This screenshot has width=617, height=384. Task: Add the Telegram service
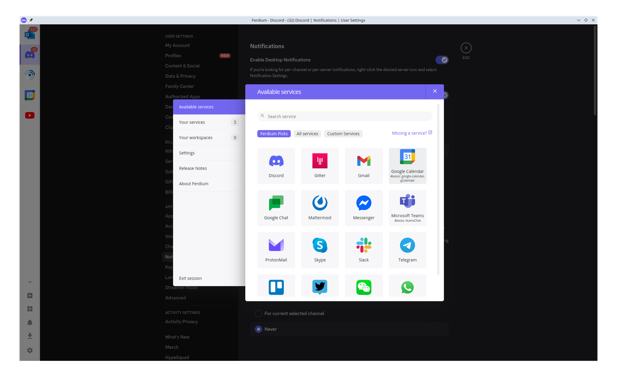point(407,250)
